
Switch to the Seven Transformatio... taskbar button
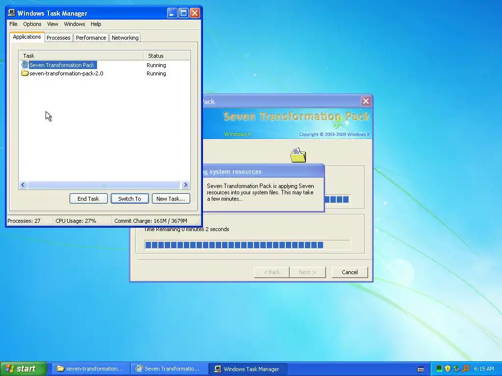(169, 369)
